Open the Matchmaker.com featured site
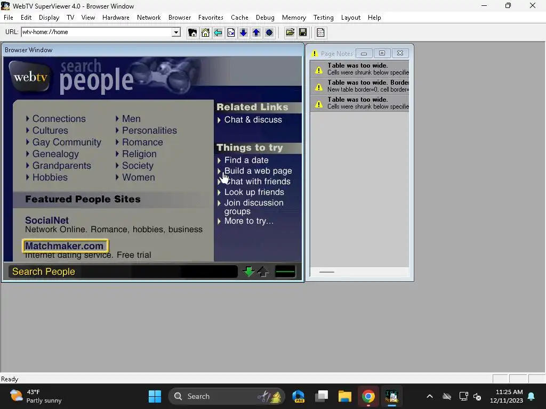This screenshot has height=409, width=546. click(x=65, y=246)
